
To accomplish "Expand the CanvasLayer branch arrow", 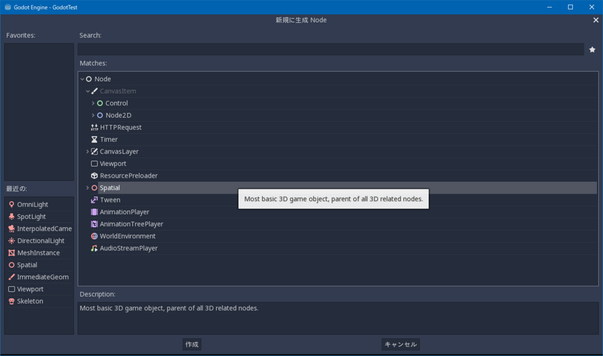I will pos(88,151).
